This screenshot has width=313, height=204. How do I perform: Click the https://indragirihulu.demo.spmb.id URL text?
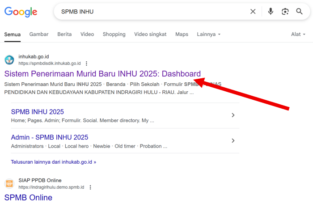tap(51, 187)
